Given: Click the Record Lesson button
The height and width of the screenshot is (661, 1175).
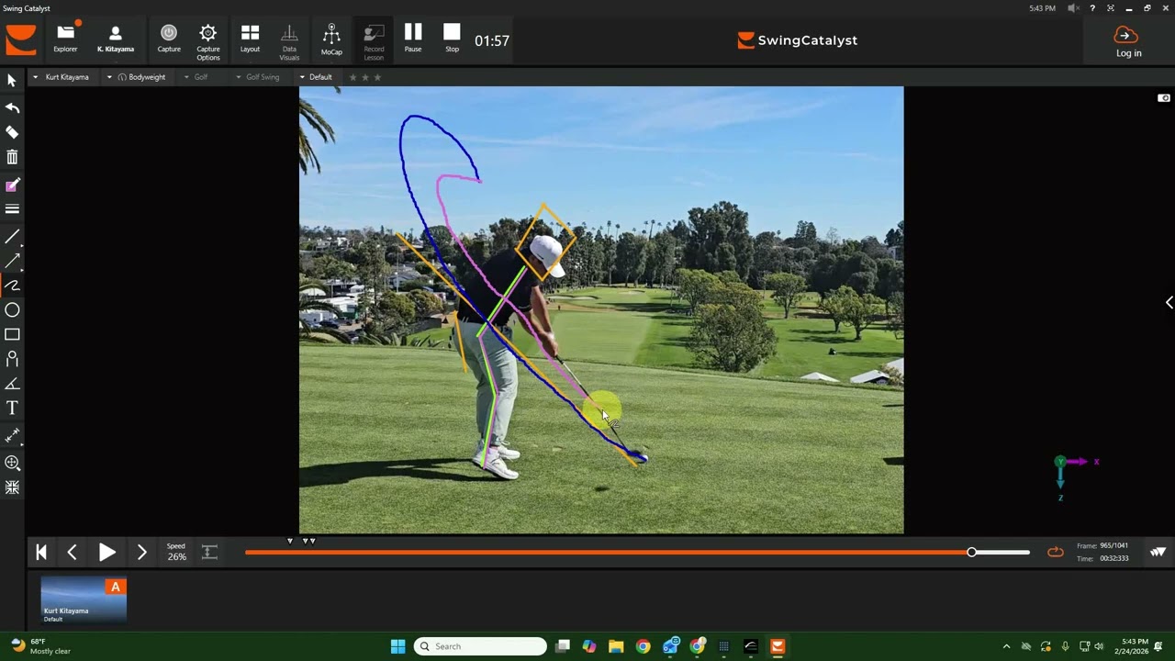Looking at the screenshot, I should pos(374,41).
